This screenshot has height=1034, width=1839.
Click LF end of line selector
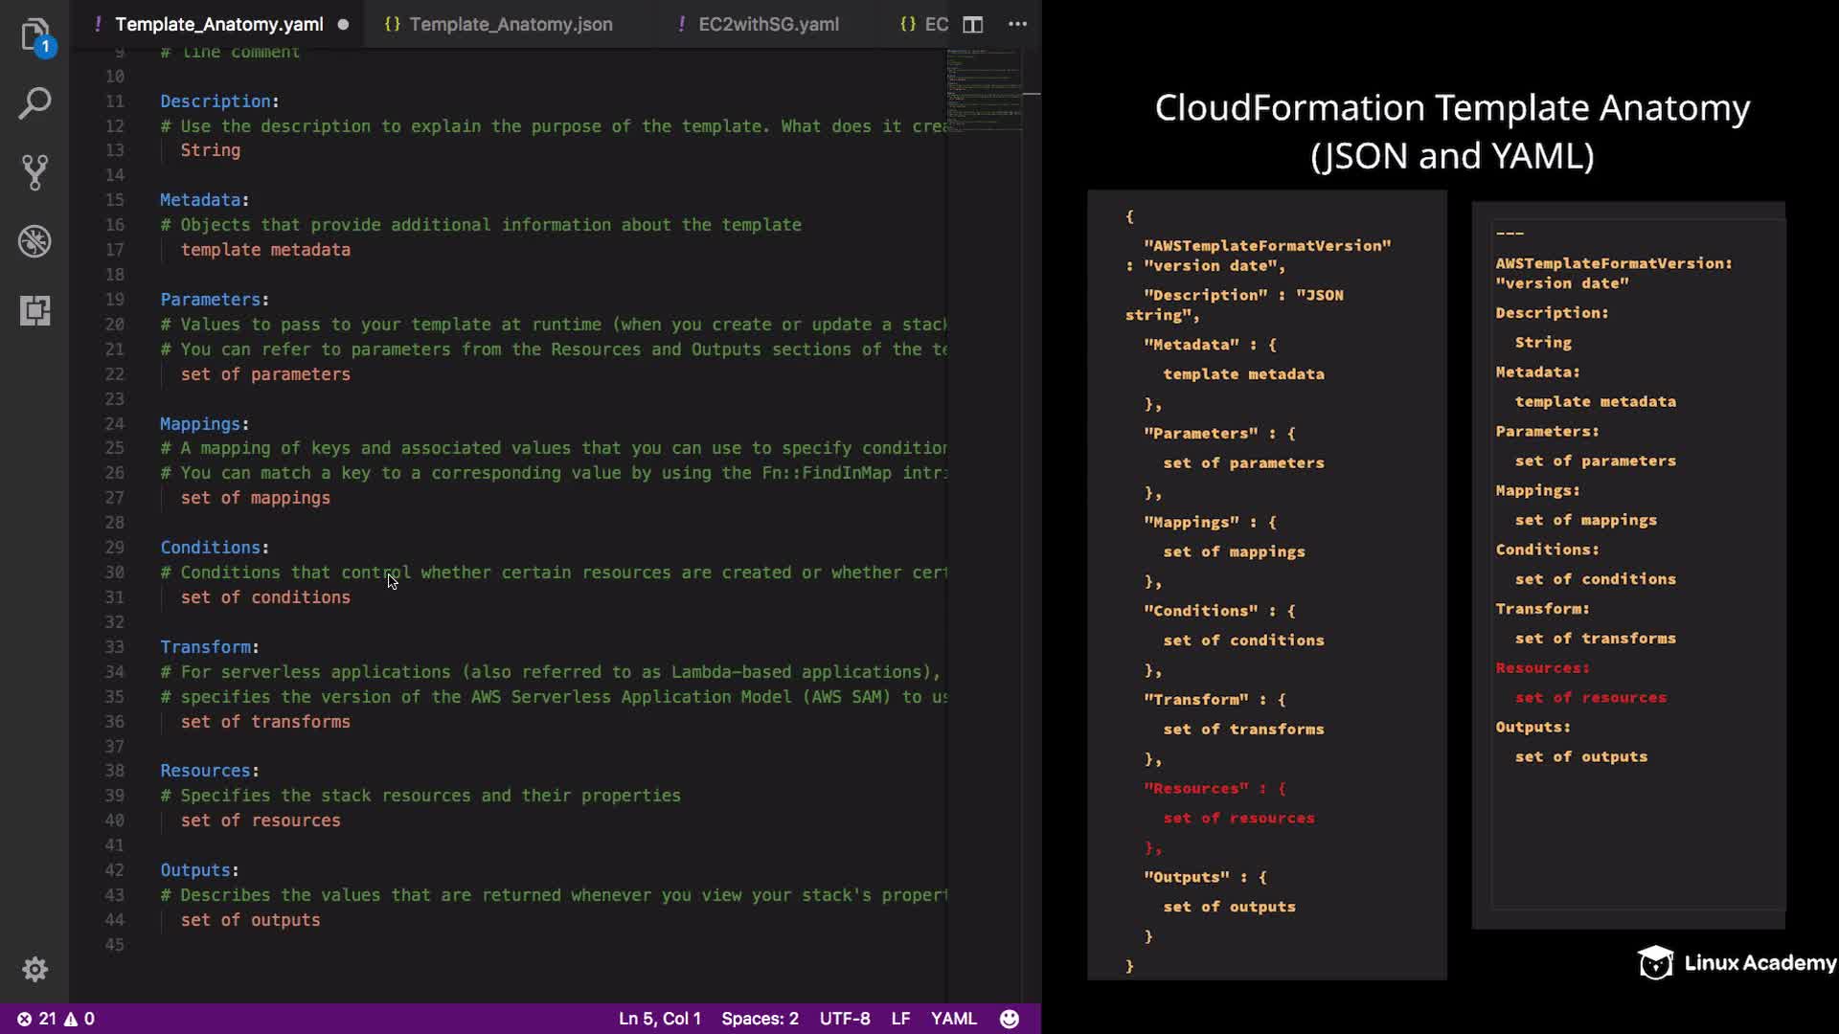(900, 1019)
